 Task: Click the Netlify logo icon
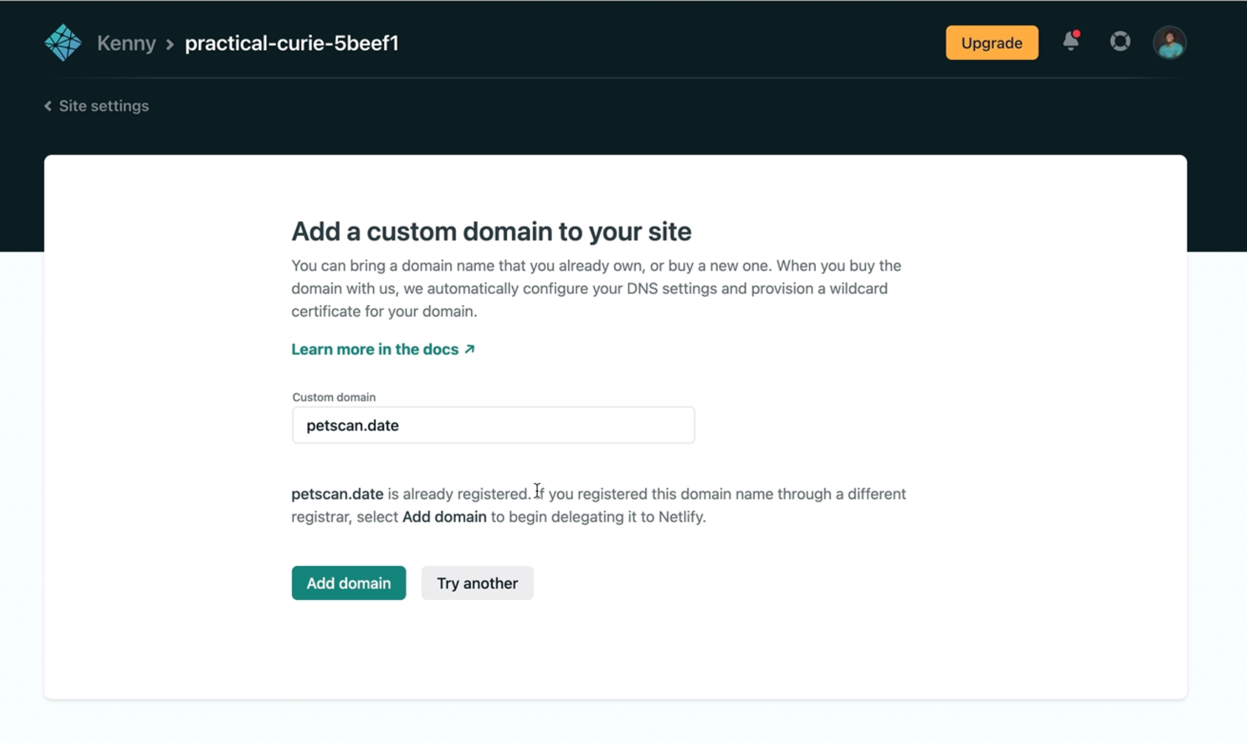pos(63,42)
